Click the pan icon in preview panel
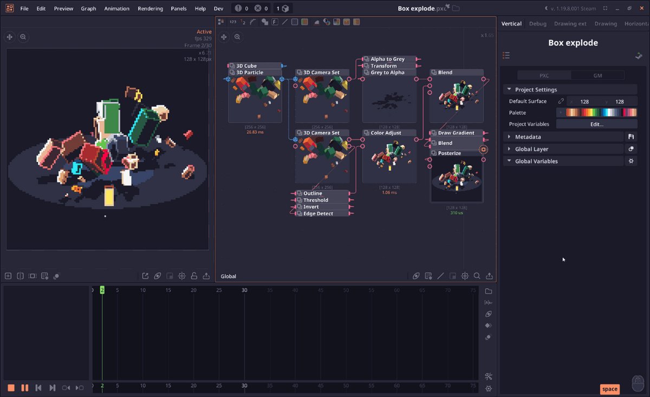This screenshot has height=397, width=650. tap(9, 37)
